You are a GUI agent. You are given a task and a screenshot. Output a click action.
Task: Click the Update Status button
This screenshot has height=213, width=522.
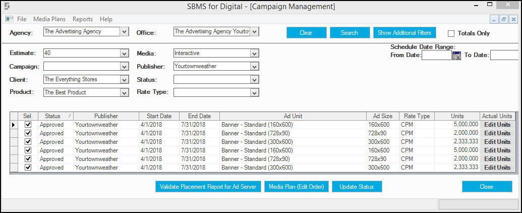pyautogui.click(x=357, y=187)
